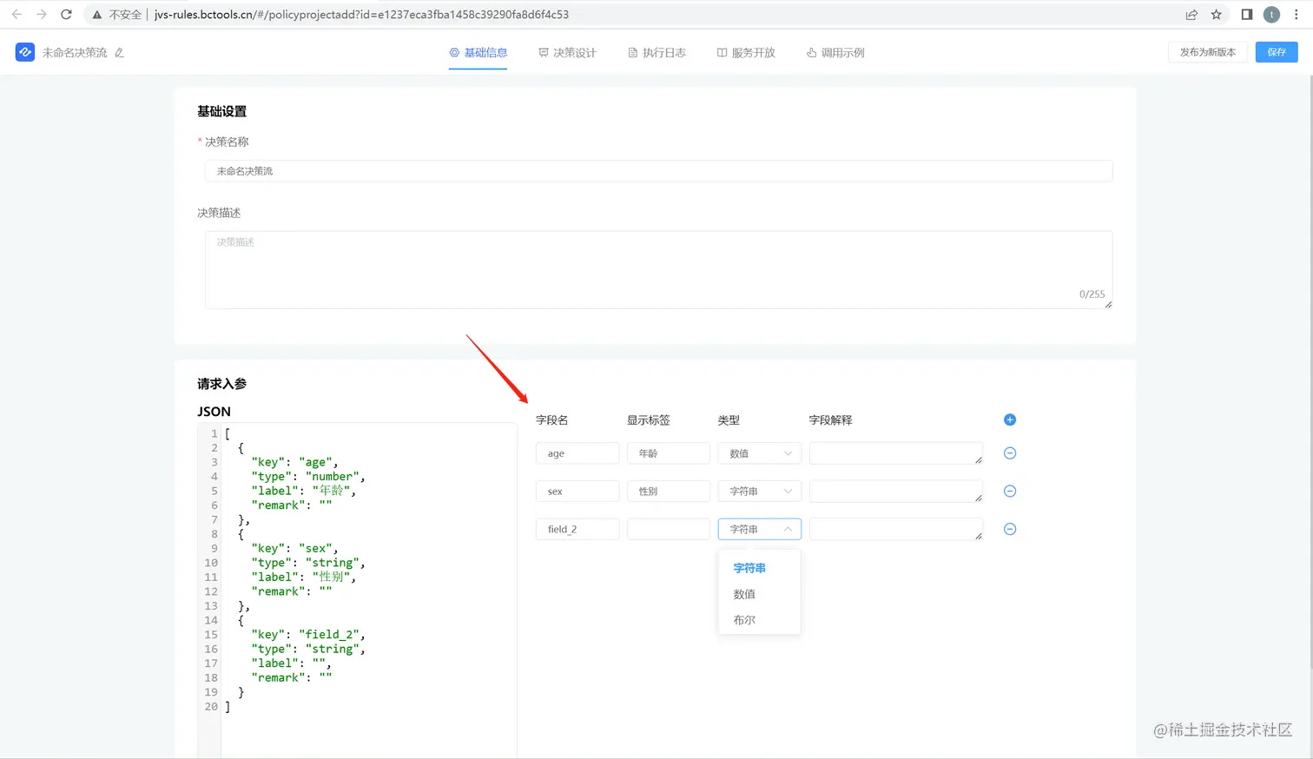Open 基础信息 tab

click(478, 52)
